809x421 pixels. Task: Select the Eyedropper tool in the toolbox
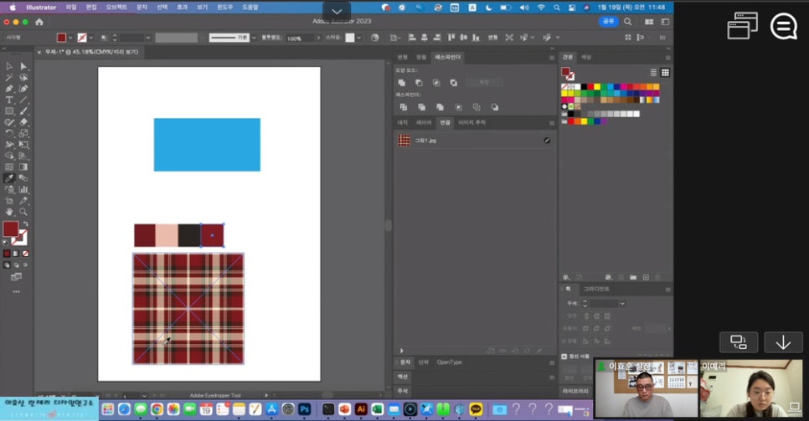coord(9,178)
